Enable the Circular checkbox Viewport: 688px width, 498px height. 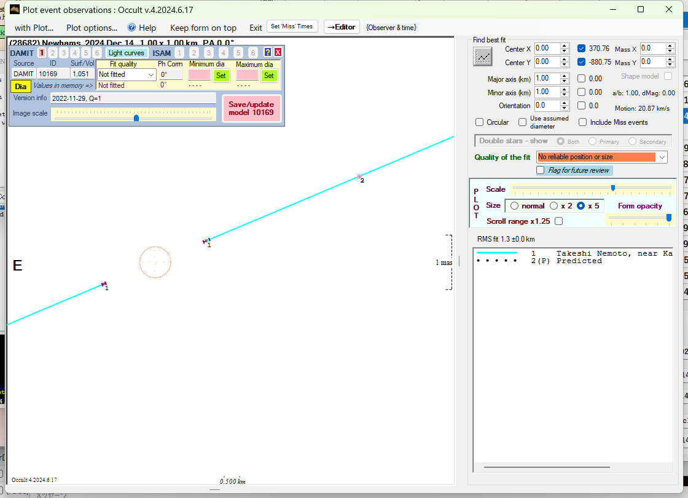(x=480, y=122)
